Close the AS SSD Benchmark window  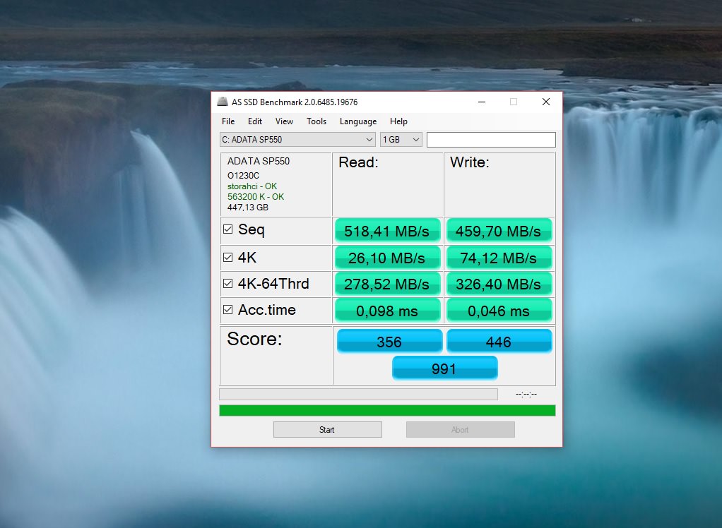[x=545, y=102]
